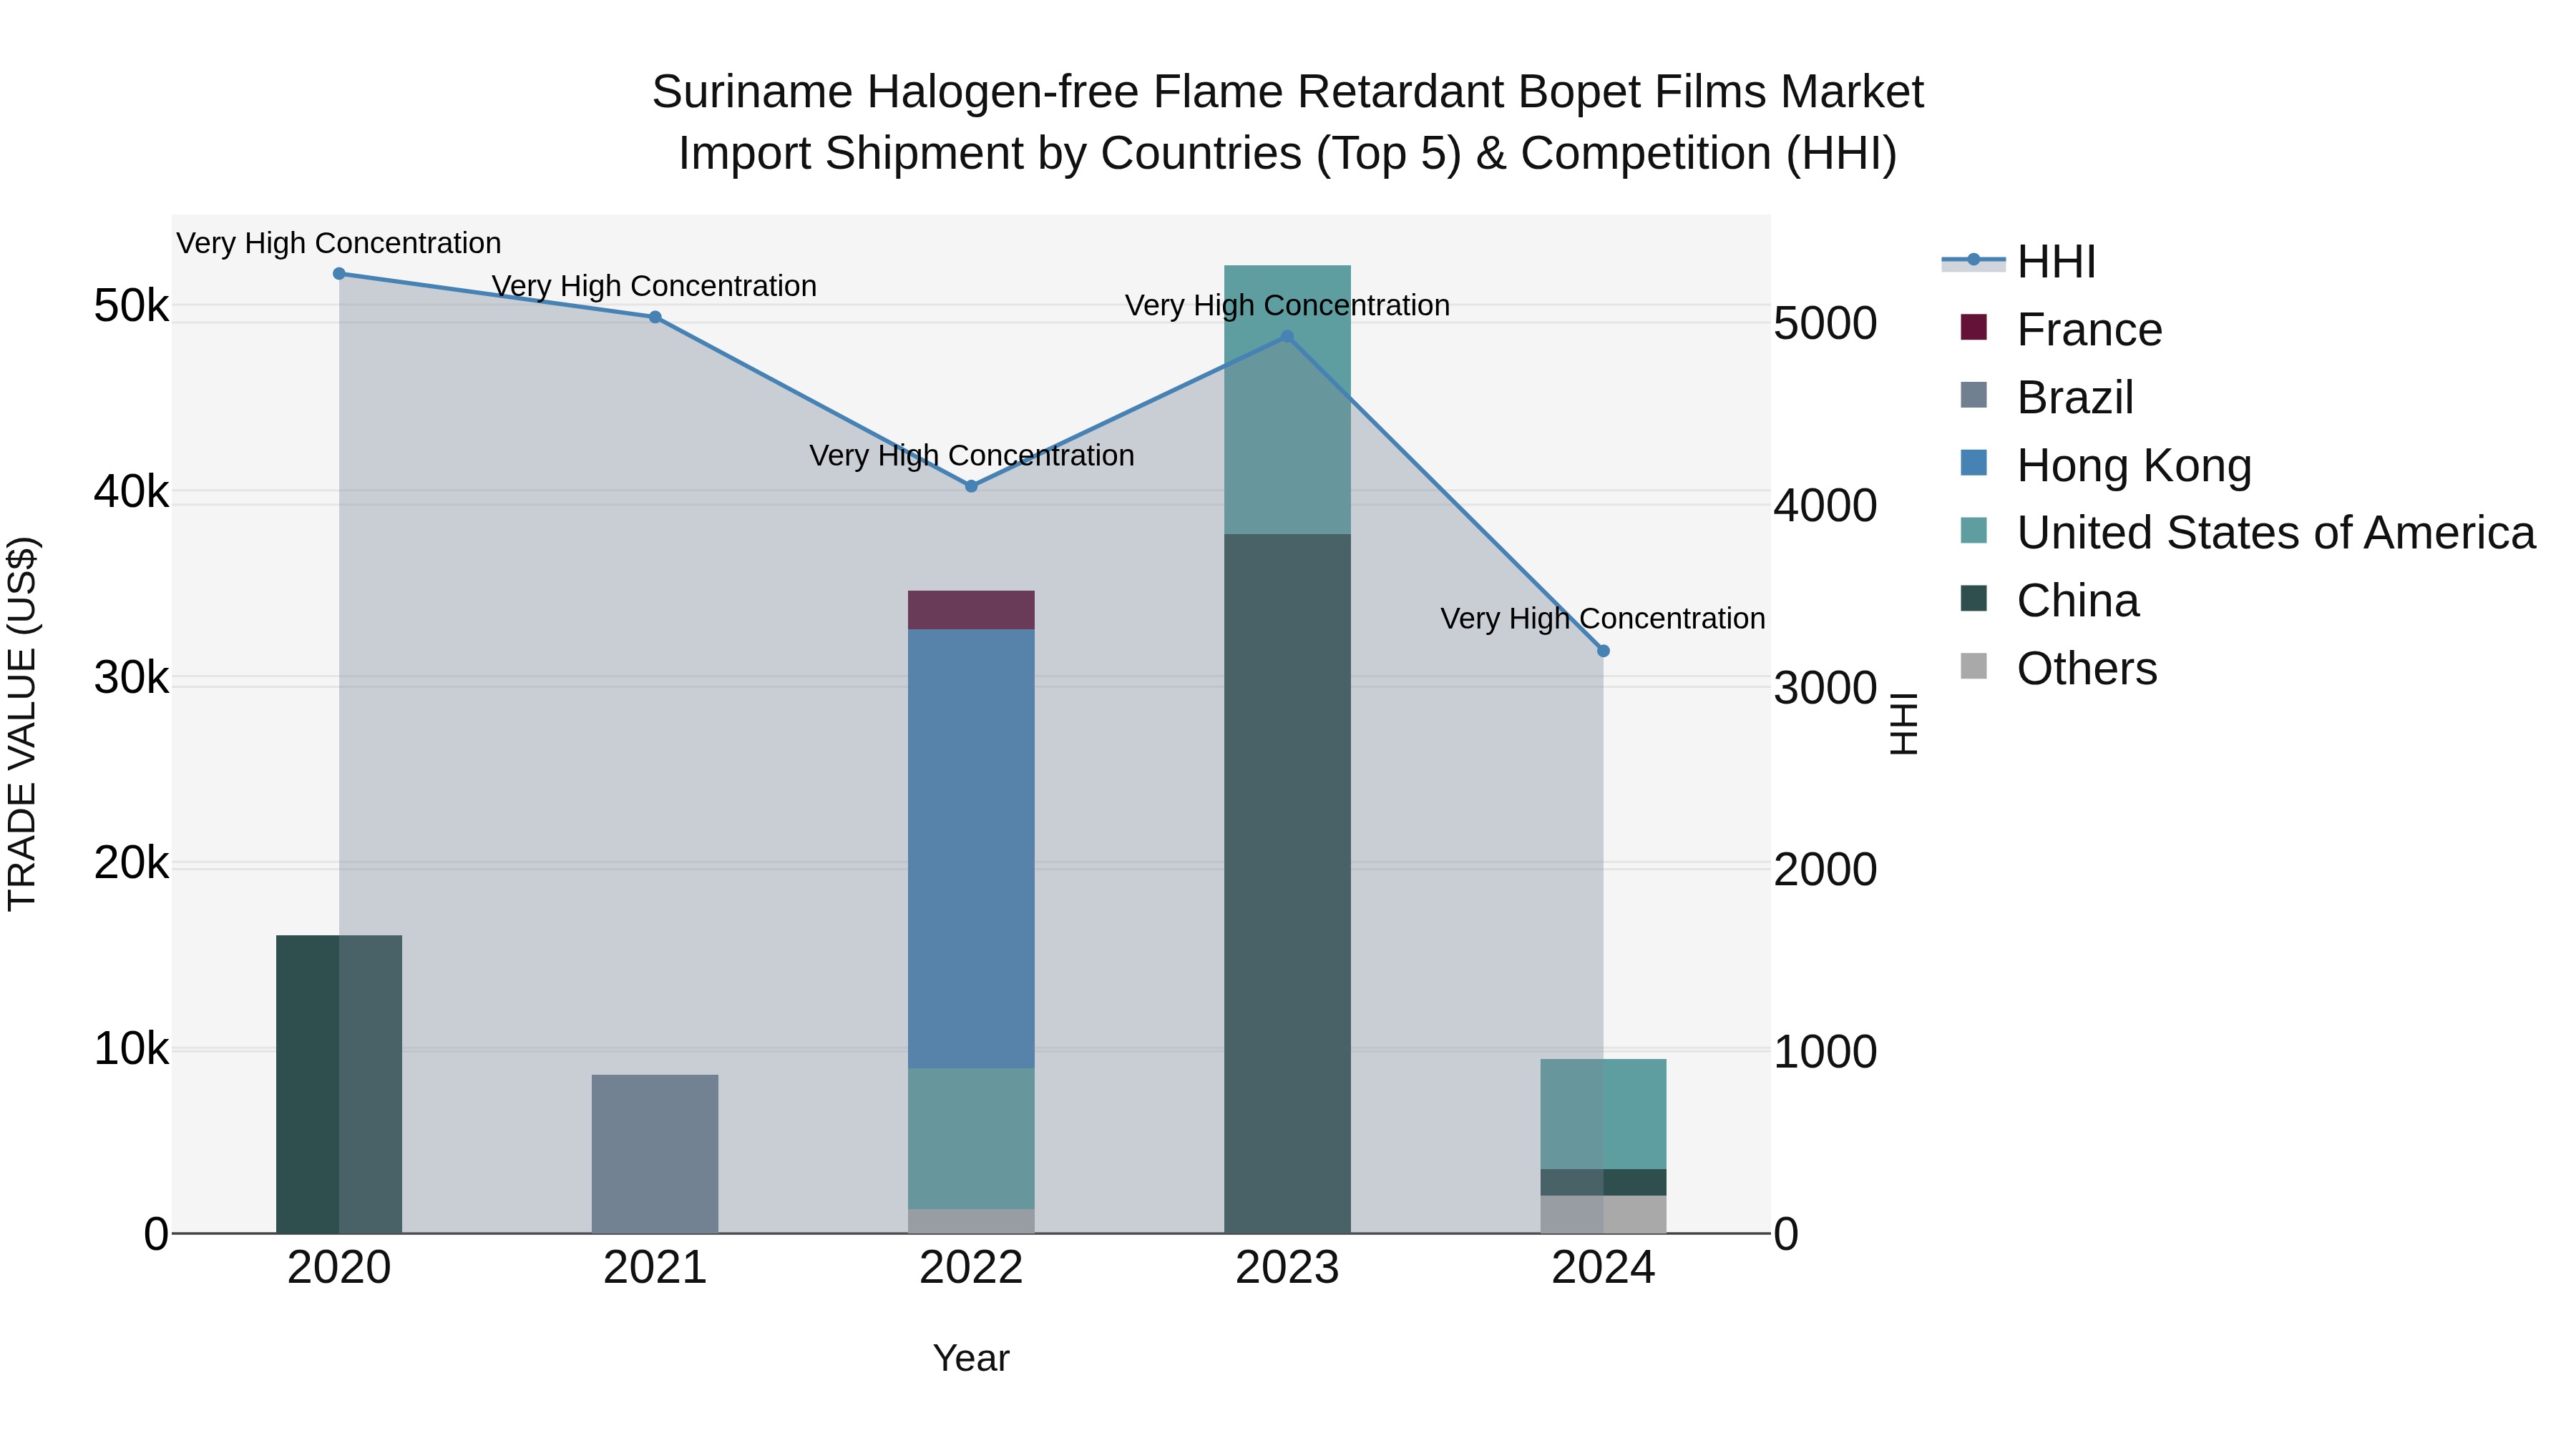2576x1448 pixels.
Task: Click the Hong Kong legend label
Action: coord(2134,466)
